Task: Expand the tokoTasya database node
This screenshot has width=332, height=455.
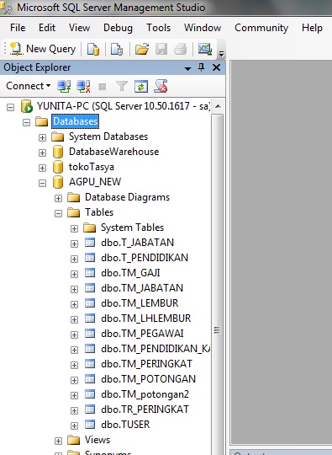Action: [x=42, y=168]
